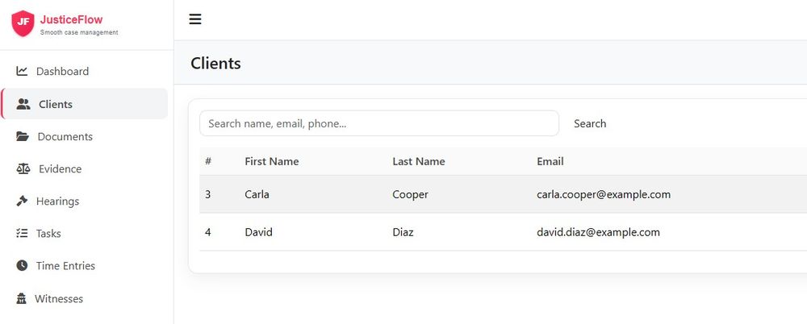The image size is (807, 324).
Task: Click David Diaz's email address
Action: click(x=598, y=232)
